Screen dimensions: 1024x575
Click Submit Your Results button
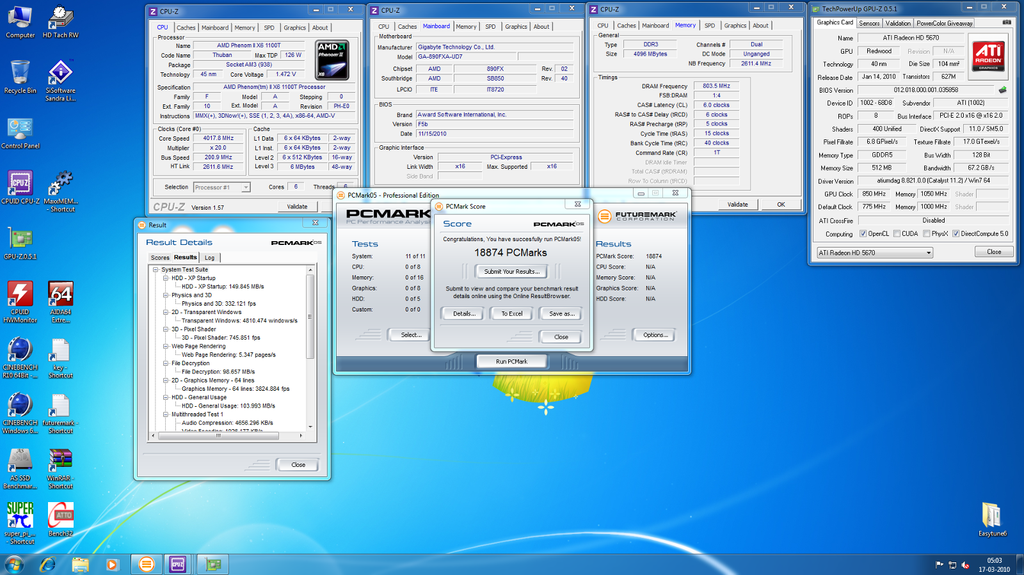(x=511, y=271)
